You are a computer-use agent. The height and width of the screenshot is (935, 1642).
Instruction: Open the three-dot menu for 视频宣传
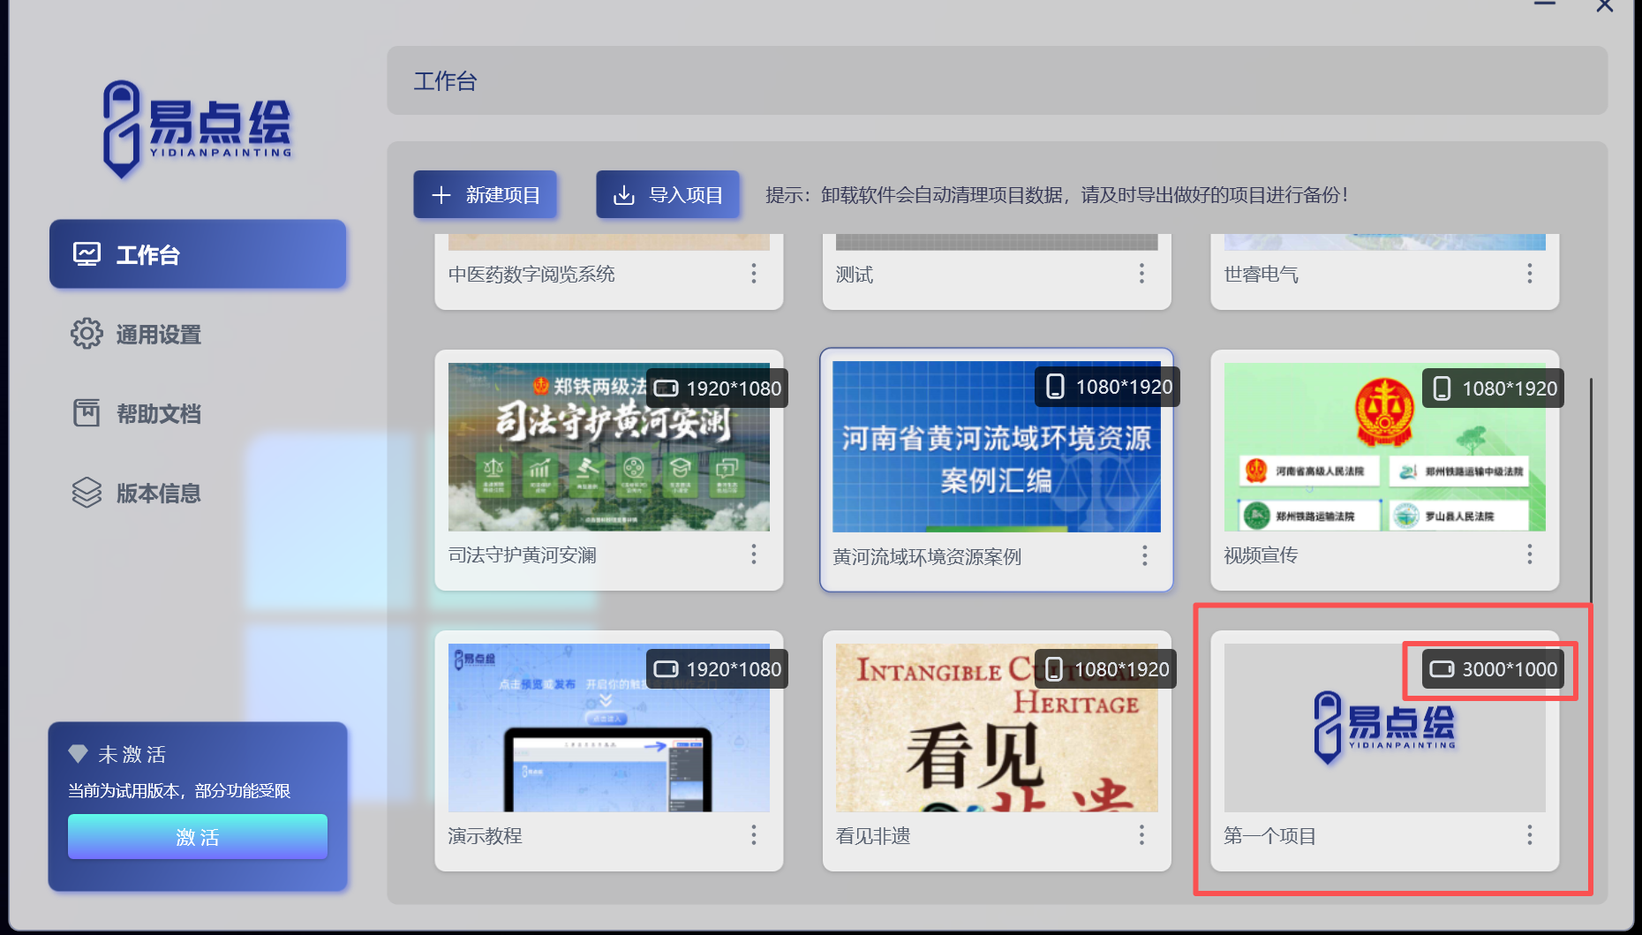[1530, 554]
